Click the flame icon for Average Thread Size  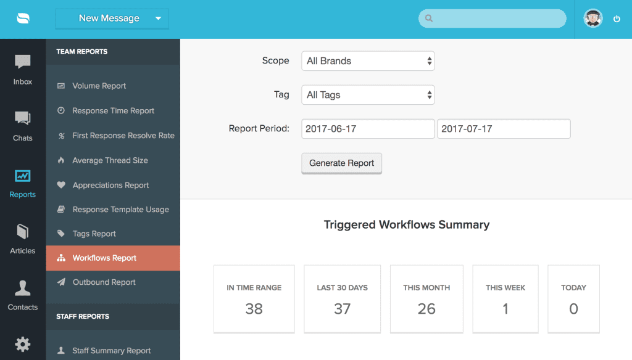click(x=61, y=160)
